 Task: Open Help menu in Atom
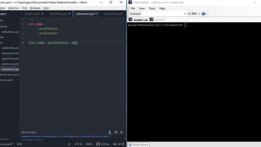[46, 8]
